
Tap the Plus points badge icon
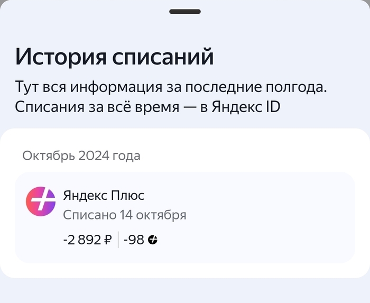click(153, 240)
